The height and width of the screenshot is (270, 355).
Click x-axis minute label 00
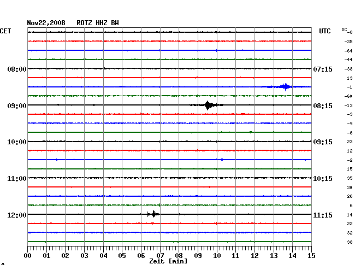click(x=28, y=256)
